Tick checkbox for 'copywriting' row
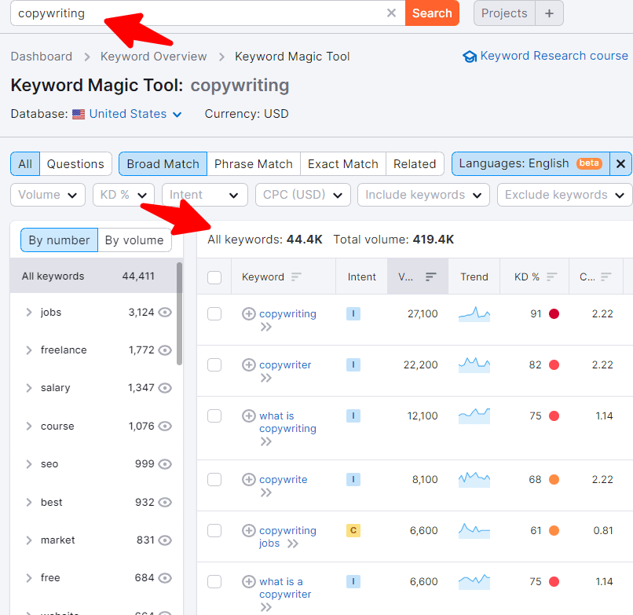 point(214,313)
